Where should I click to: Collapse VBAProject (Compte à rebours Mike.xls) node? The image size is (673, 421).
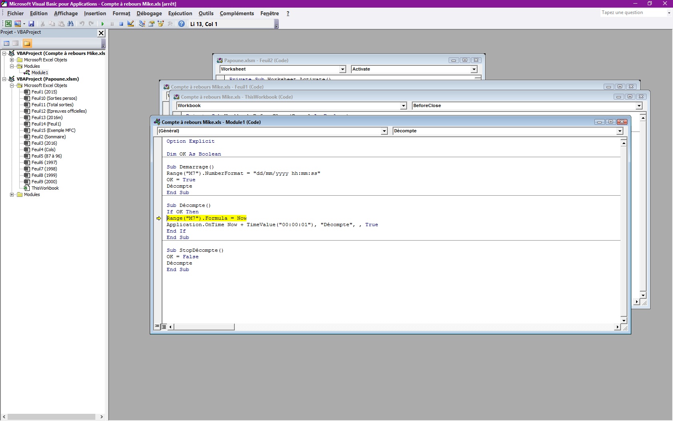pos(4,53)
